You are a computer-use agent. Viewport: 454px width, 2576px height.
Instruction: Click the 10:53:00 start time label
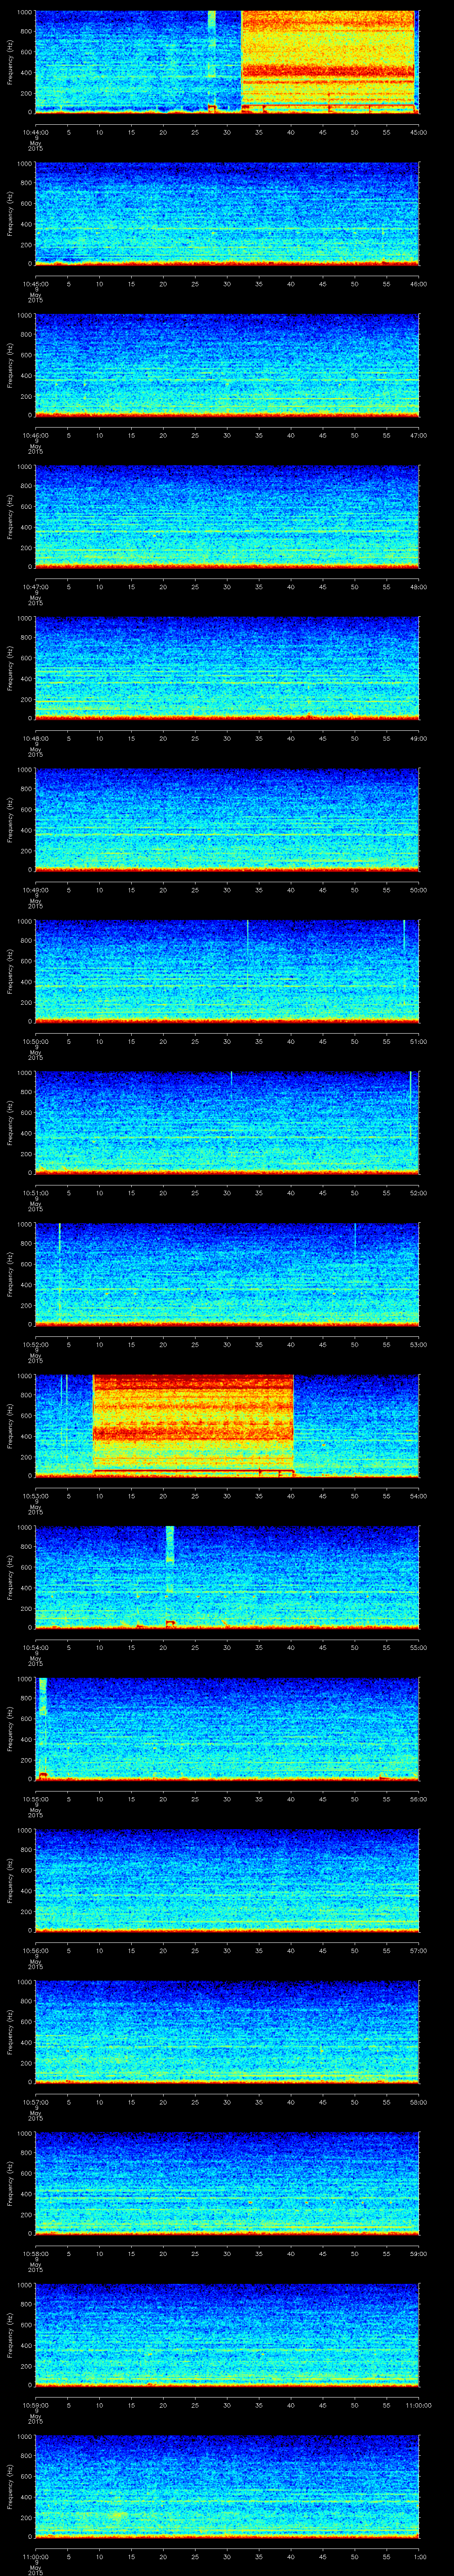click(35, 1496)
